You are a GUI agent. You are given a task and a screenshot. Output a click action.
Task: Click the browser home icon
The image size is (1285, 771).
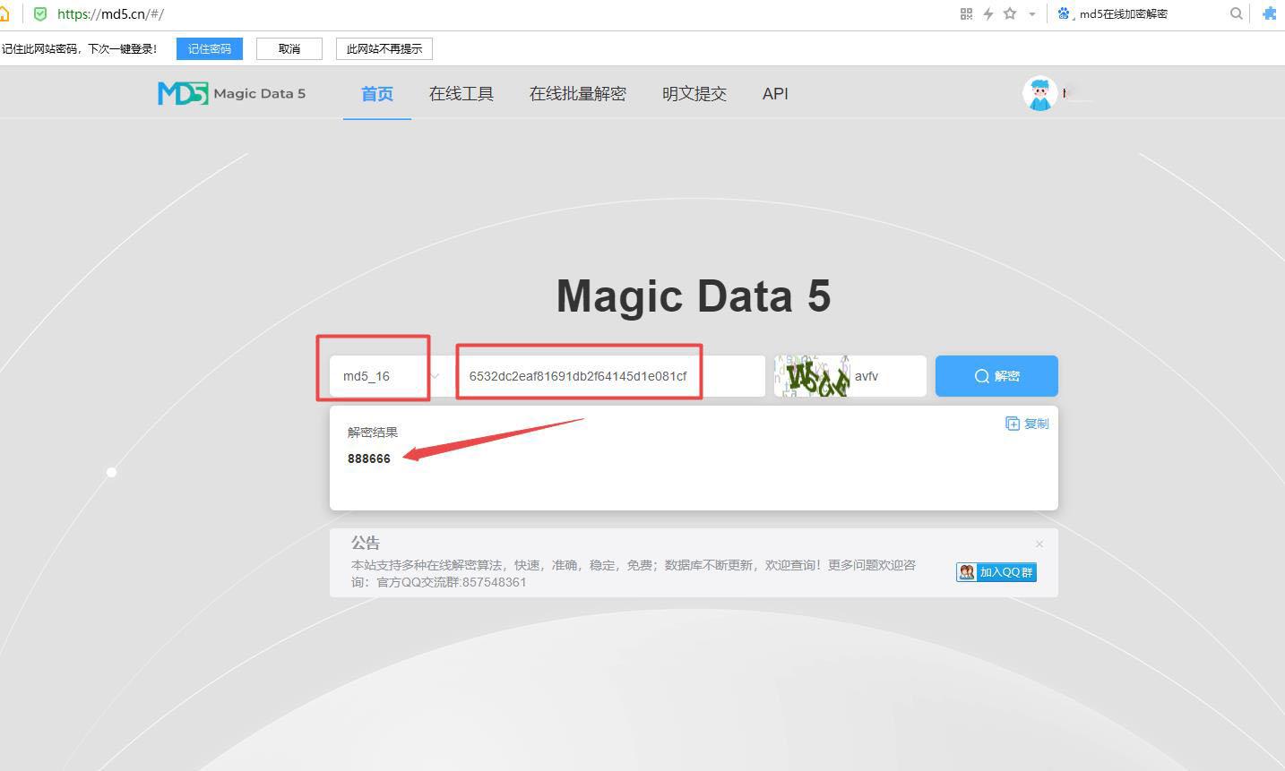coord(4,13)
